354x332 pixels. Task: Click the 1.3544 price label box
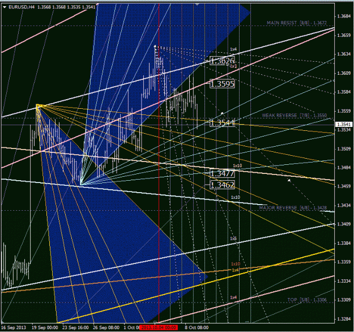pyautogui.click(x=222, y=122)
